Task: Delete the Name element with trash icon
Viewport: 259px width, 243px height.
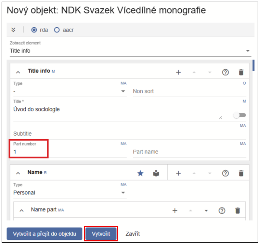Action: [x=241, y=173]
